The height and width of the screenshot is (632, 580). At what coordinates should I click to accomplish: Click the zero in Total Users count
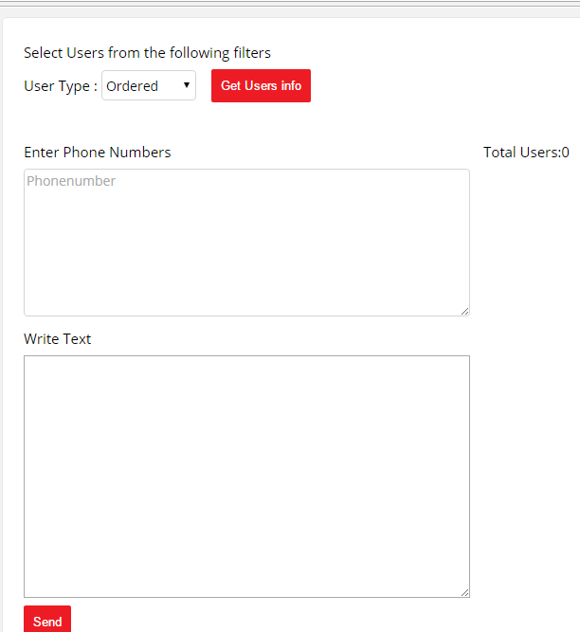[565, 153]
